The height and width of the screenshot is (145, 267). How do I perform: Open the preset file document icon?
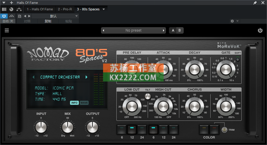19,16
